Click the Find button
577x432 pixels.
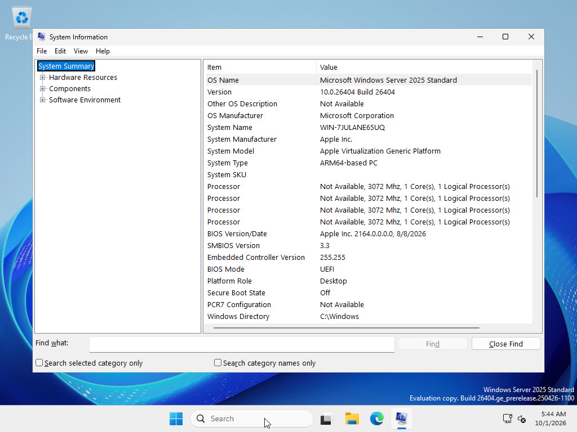point(433,344)
